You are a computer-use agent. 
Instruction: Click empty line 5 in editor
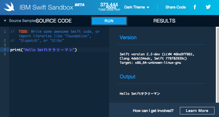pos(59,54)
